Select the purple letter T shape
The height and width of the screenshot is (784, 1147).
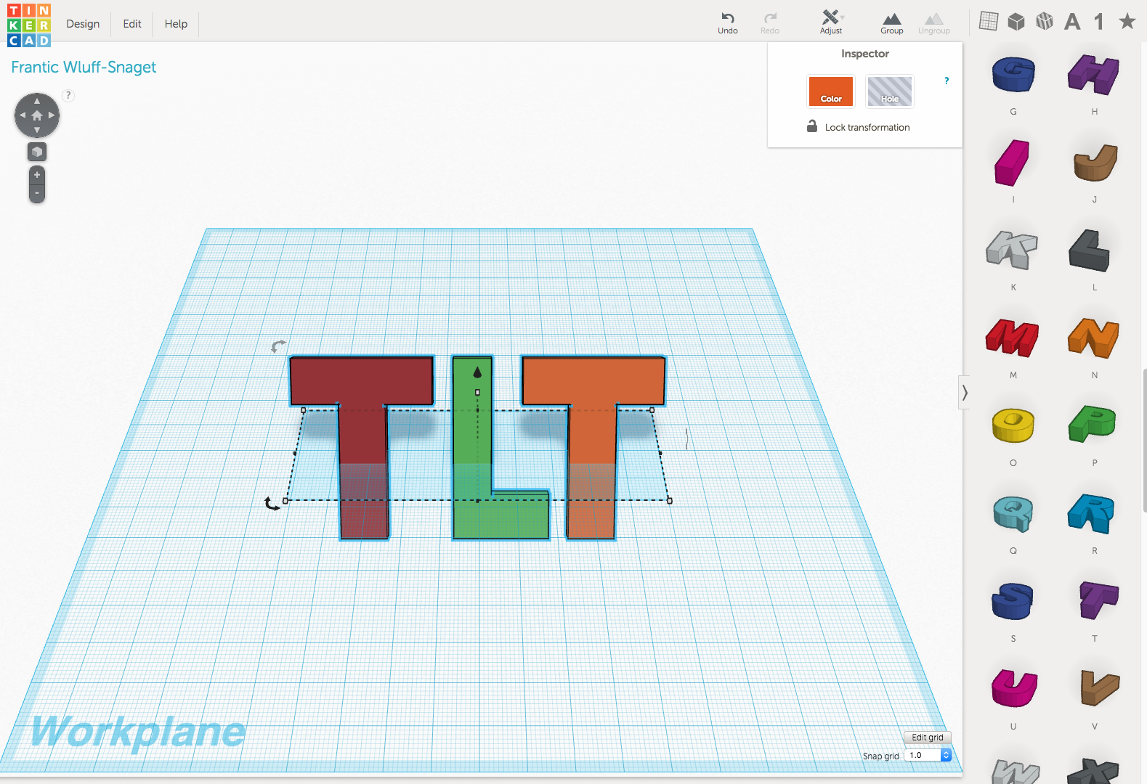click(x=1098, y=600)
